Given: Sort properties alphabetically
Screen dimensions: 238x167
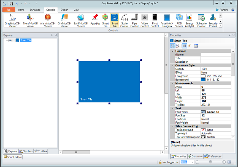Looking at the screenshot, I should (x=178, y=46).
